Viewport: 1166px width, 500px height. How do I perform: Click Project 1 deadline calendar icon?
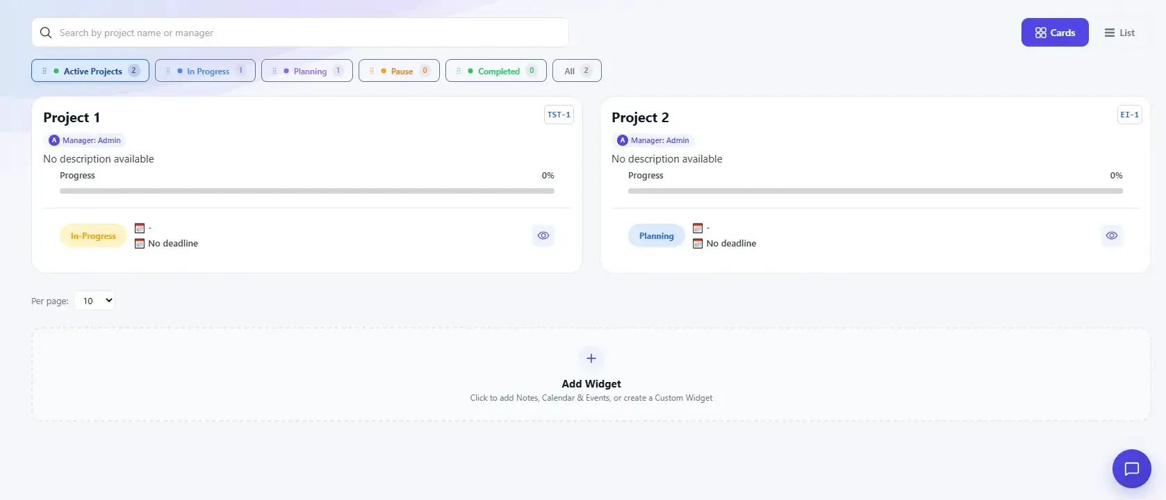point(140,244)
